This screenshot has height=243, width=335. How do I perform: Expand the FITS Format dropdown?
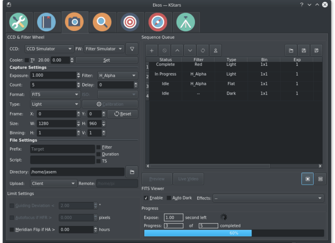point(55,95)
